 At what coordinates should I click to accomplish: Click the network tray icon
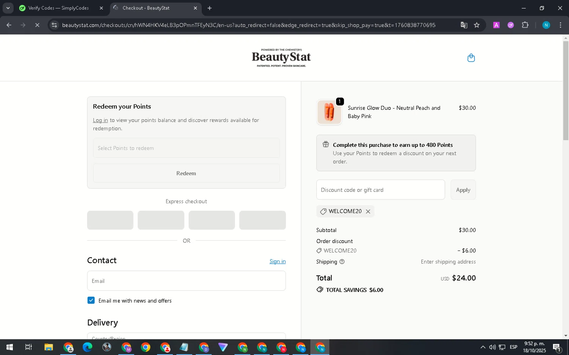coord(502,347)
